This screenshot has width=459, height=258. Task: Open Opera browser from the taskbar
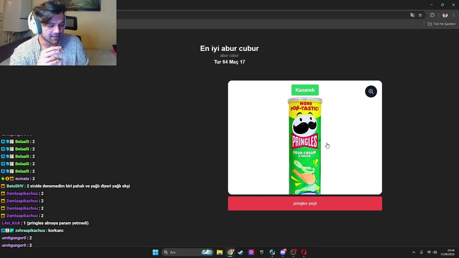pyautogui.click(x=304, y=252)
